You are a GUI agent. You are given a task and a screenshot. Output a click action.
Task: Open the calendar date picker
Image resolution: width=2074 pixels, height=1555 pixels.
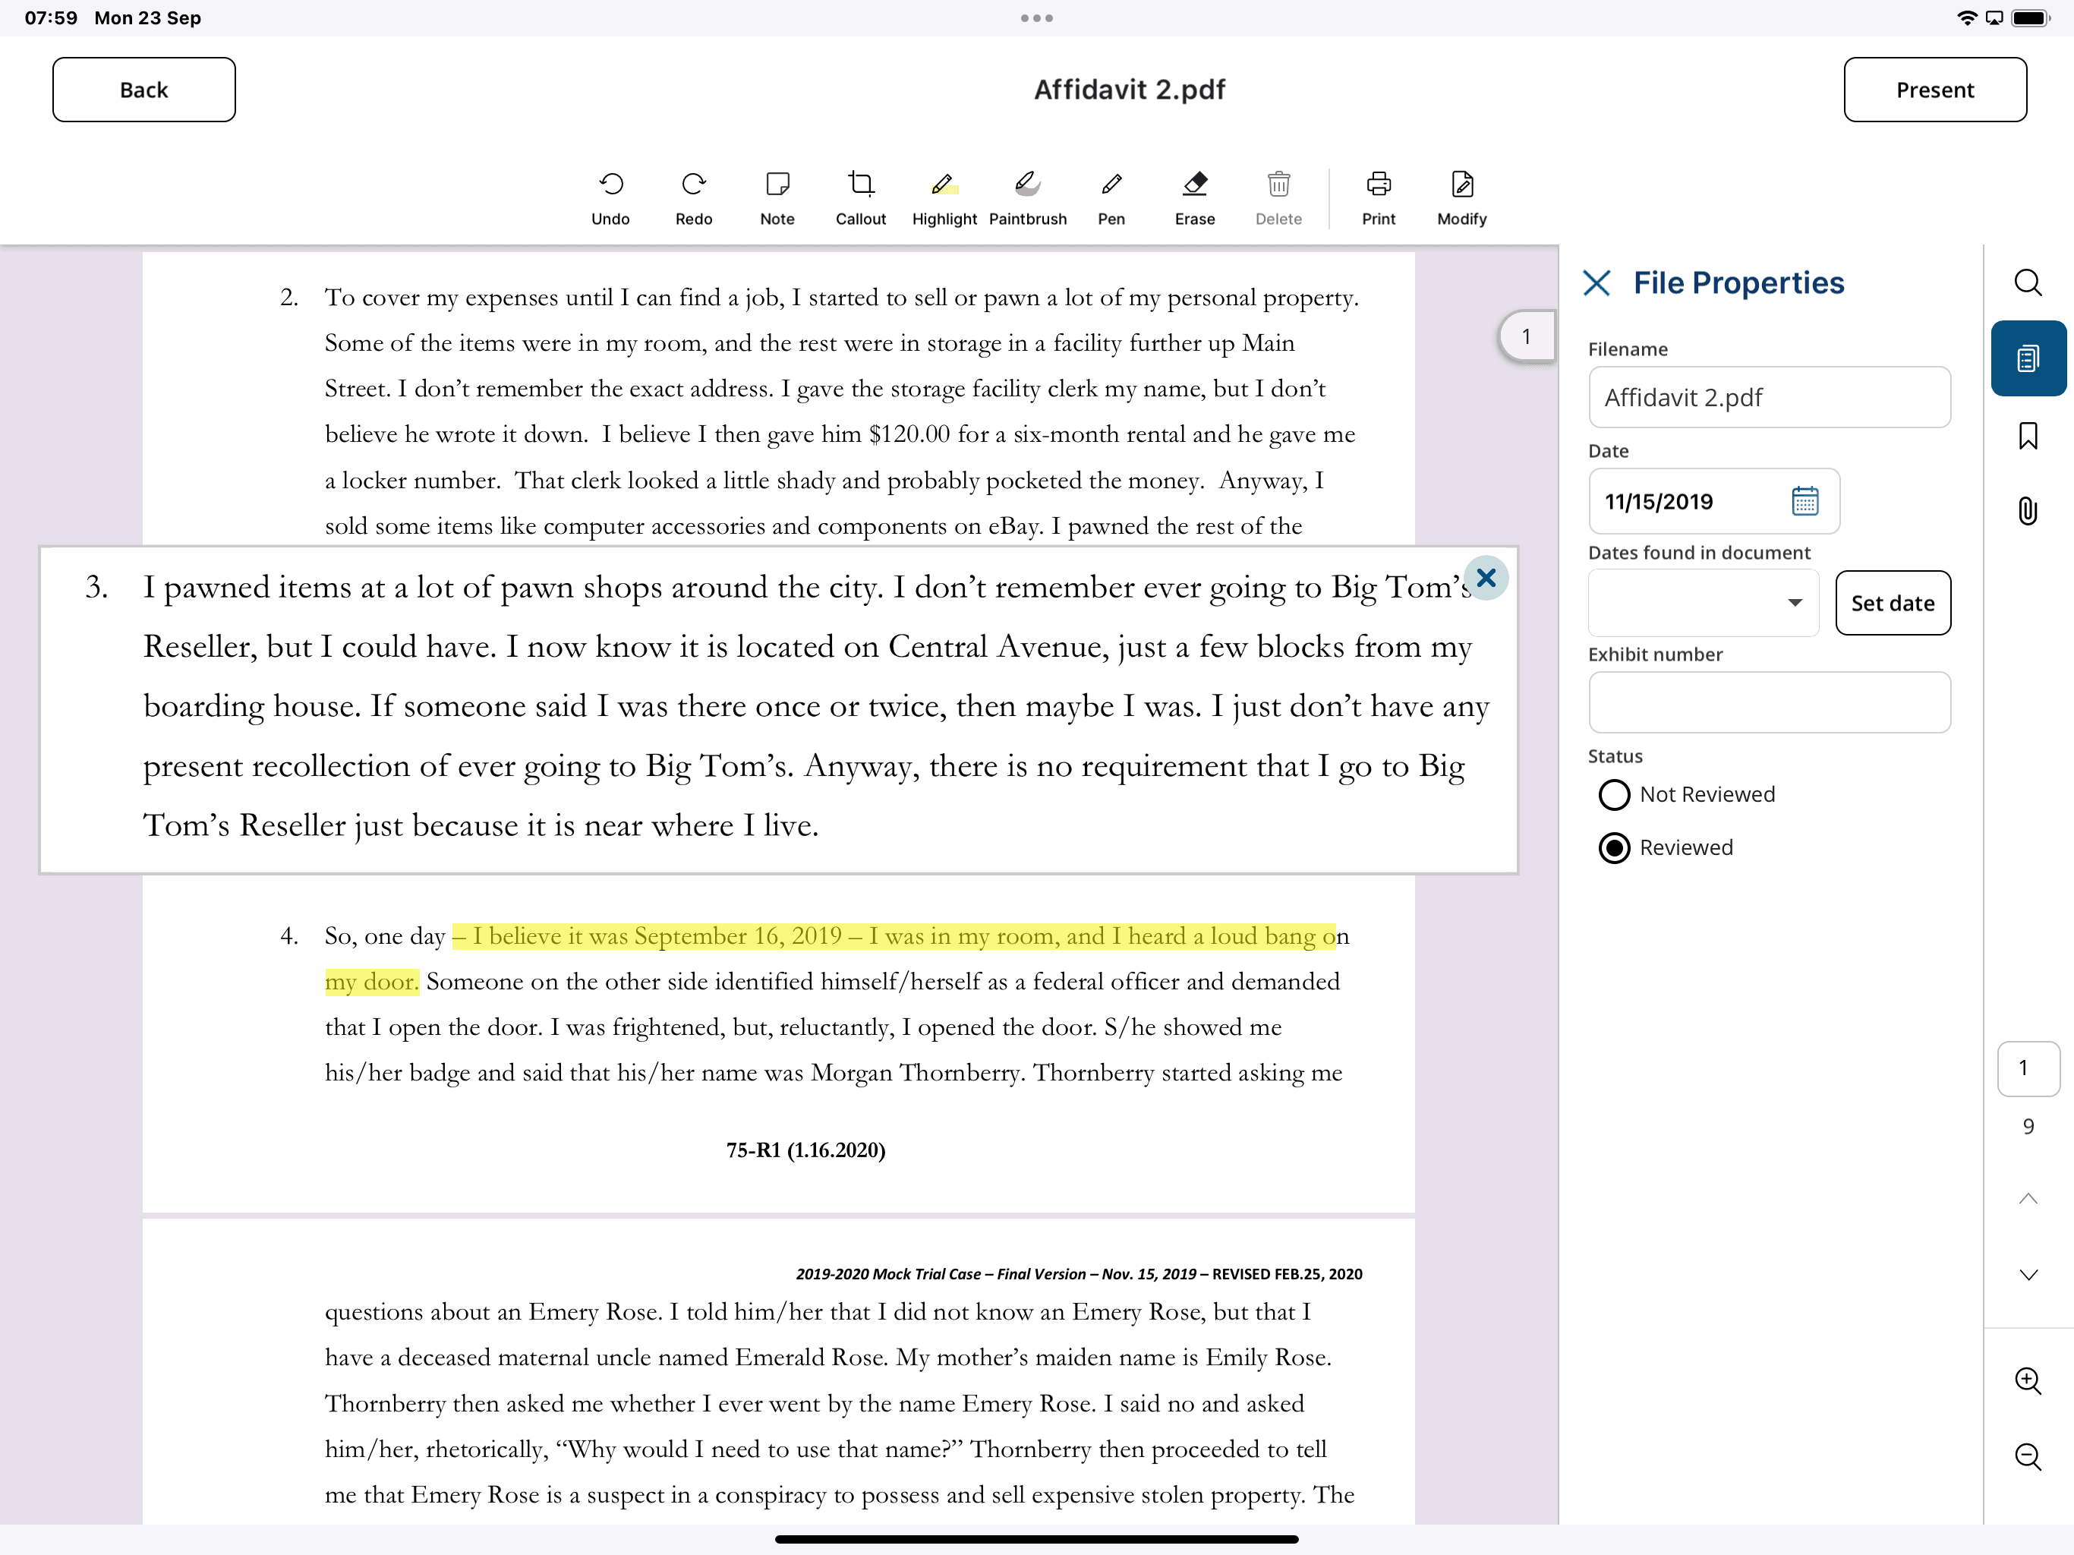(1805, 501)
